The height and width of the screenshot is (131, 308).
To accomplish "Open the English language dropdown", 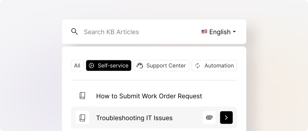I will click(220, 32).
